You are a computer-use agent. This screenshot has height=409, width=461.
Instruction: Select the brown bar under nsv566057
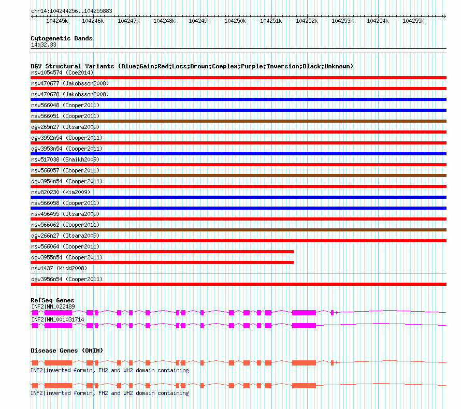[238, 176]
